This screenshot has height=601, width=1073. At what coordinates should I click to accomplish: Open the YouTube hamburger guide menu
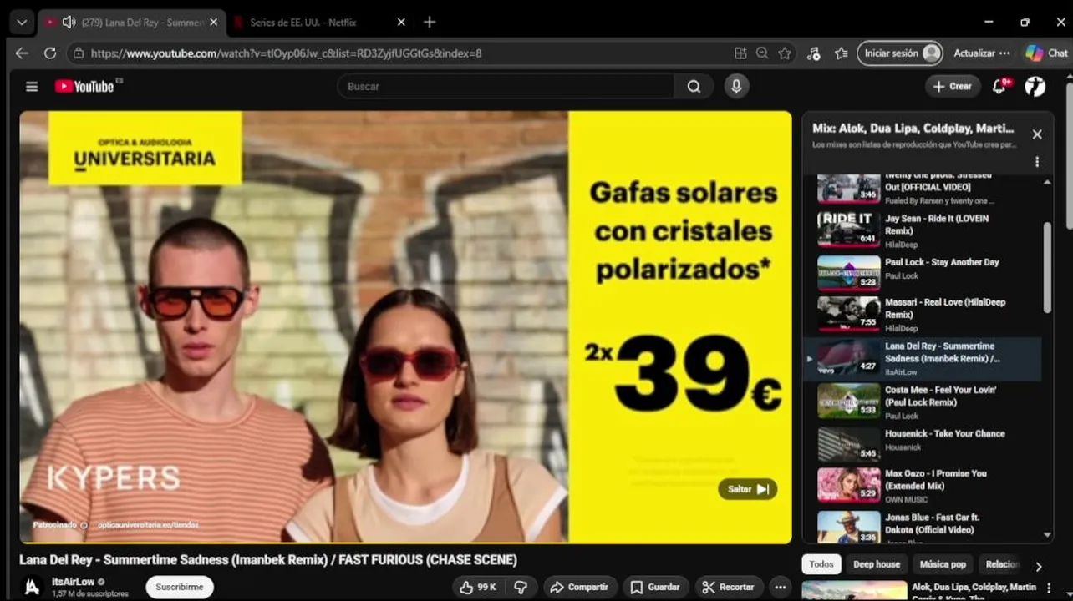tap(32, 87)
